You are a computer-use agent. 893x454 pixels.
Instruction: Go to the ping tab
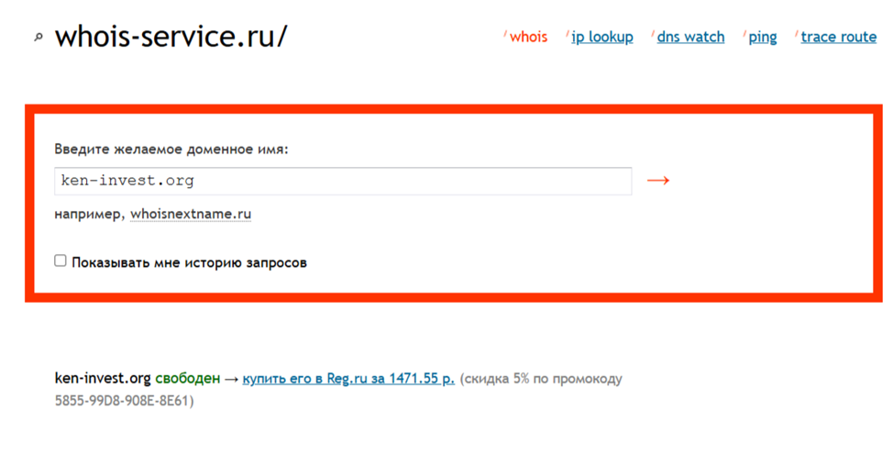[x=762, y=37]
